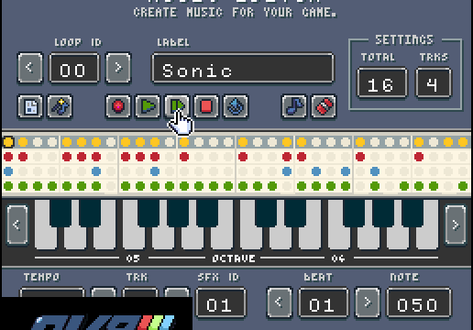Viewport: 473px width, 330px height.
Task: Click the Trks setting field showing 4
Action: point(434,82)
